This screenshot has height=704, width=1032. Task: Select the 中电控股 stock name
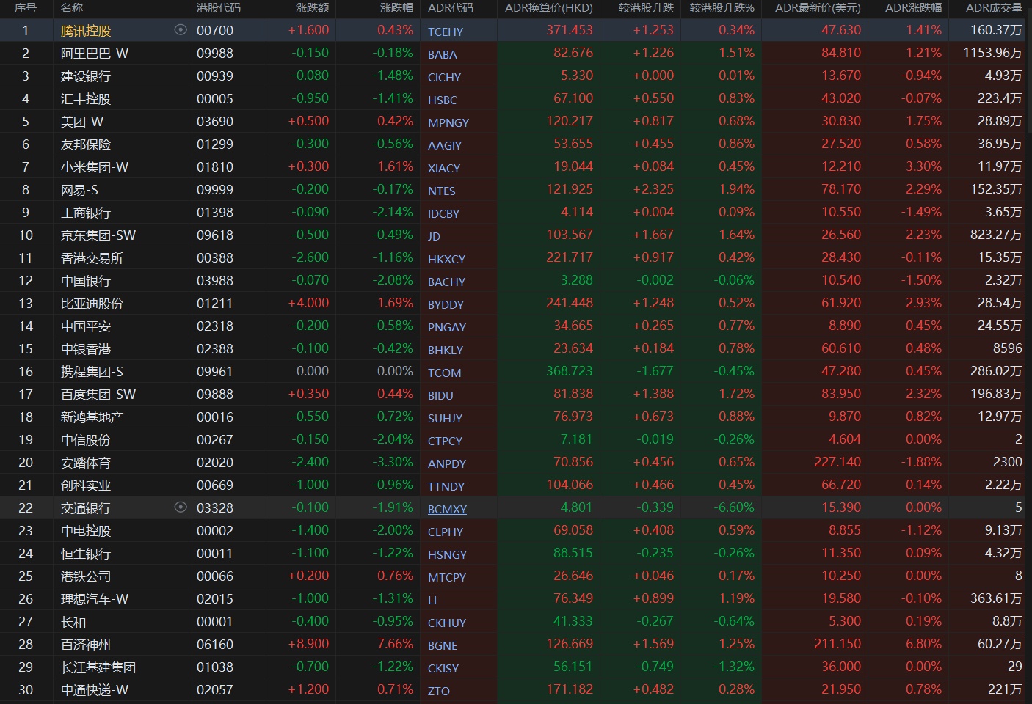[86, 531]
